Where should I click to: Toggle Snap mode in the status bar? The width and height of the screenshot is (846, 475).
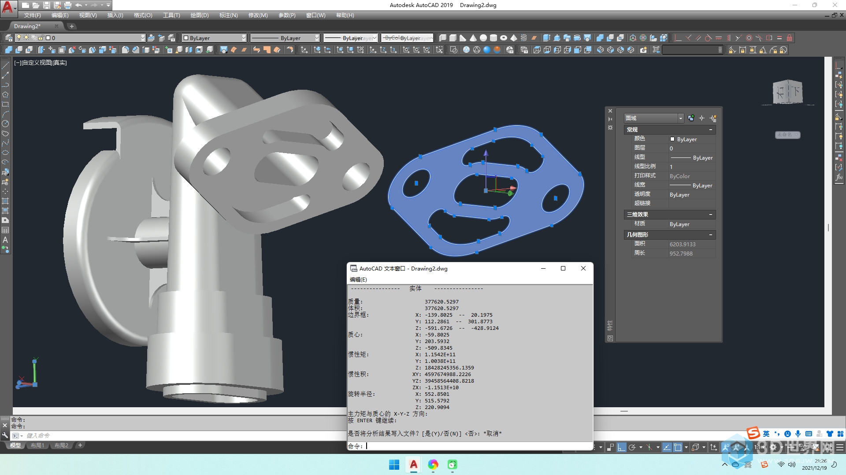pyautogui.click(x=595, y=447)
